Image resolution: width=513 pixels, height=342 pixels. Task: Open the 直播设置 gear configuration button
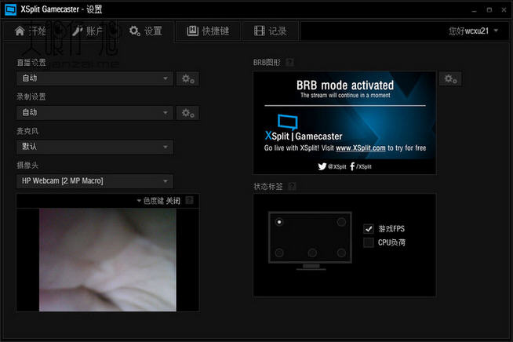pyautogui.click(x=187, y=78)
